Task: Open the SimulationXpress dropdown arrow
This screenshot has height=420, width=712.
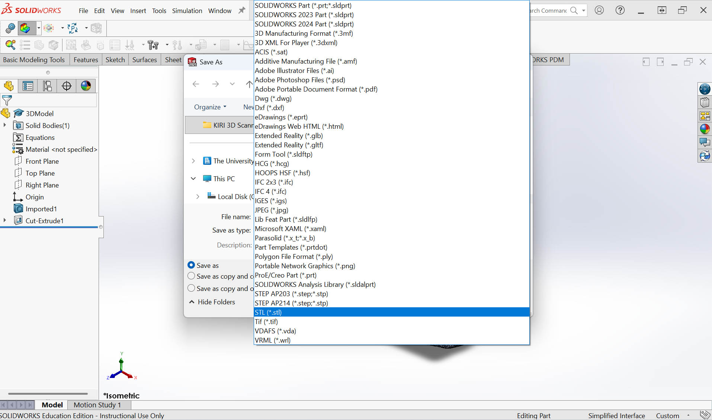Action: coord(39,28)
